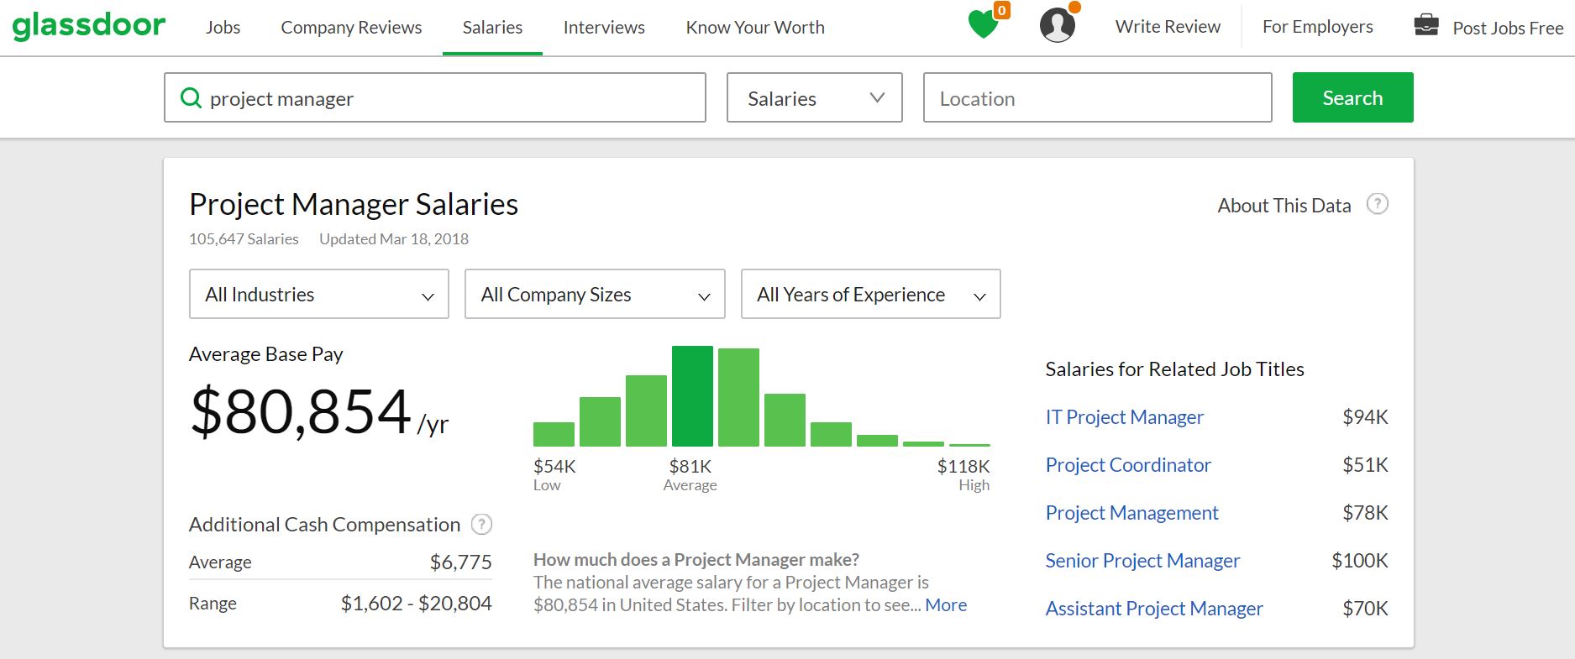The image size is (1575, 659).
Task: Click Post Jobs Free link
Action: click(1508, 28)
